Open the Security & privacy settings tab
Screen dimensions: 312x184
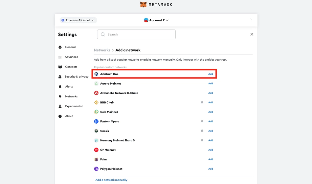(x=74, y=77)
